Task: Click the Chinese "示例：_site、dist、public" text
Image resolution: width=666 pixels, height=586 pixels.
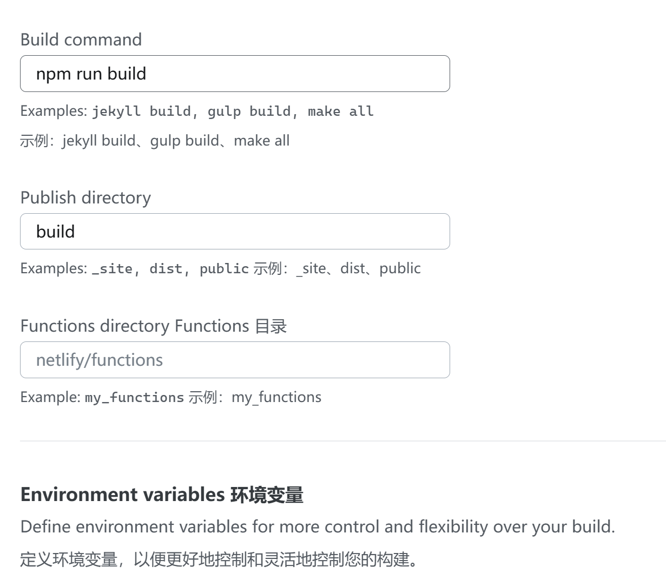Action: pos(337,268)
